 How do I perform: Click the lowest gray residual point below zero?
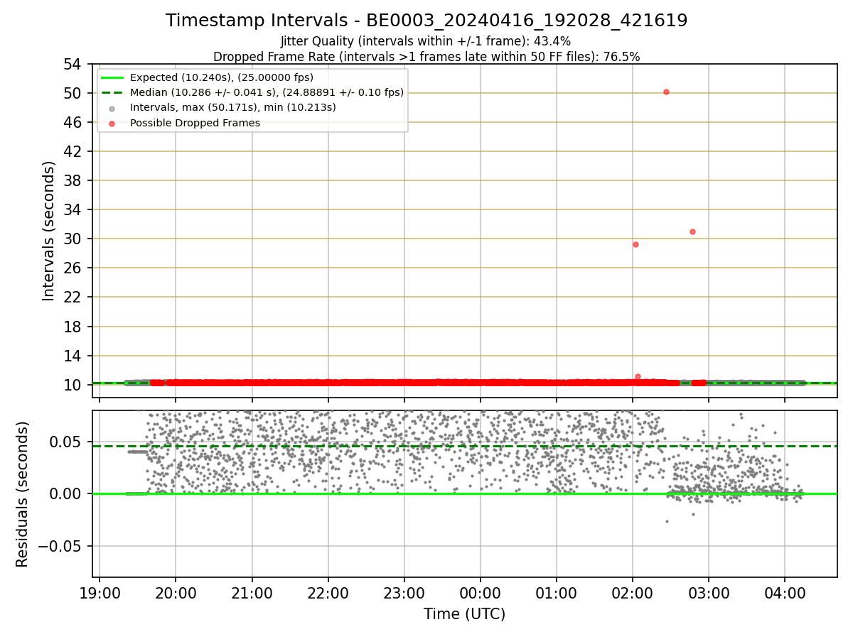click(667, 521)
